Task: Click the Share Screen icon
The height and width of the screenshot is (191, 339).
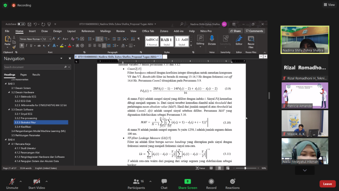Action: click(187, 181)
